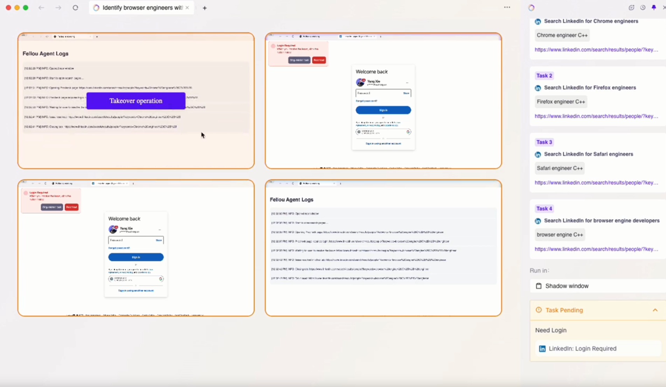Select the Task 3 badge

point(544,142)
